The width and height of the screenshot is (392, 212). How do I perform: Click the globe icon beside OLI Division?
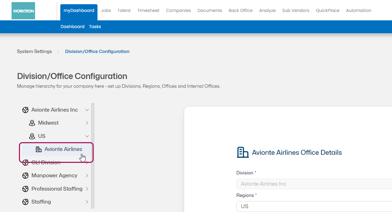25,163
